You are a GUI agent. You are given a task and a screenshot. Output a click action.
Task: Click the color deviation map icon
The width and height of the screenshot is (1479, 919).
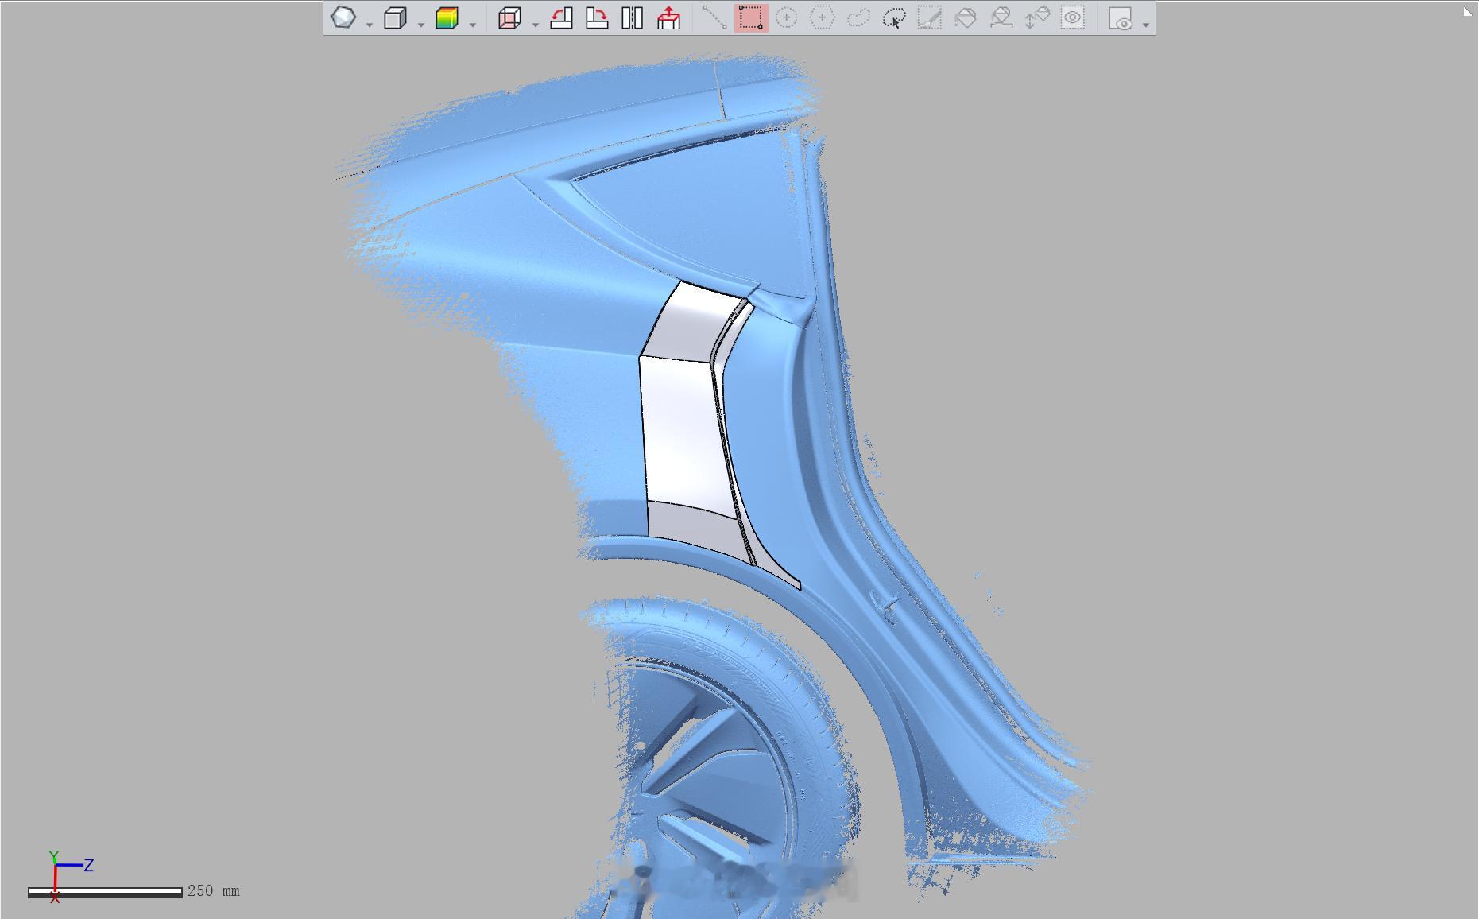(x=447, y=17)
